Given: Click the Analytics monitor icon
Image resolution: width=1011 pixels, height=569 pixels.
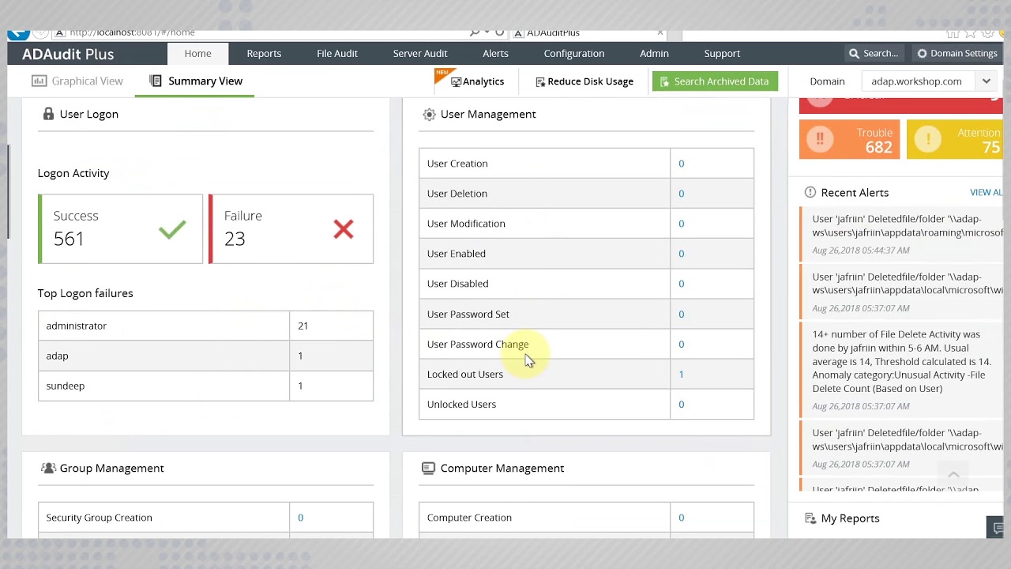Looking at the screenshot, I should [456, 81].
